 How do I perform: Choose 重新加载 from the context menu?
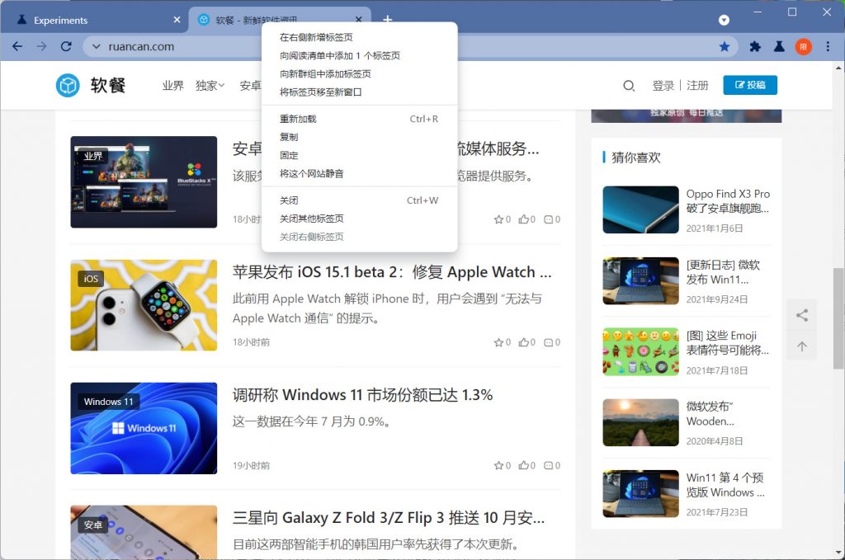click(298, 119)
